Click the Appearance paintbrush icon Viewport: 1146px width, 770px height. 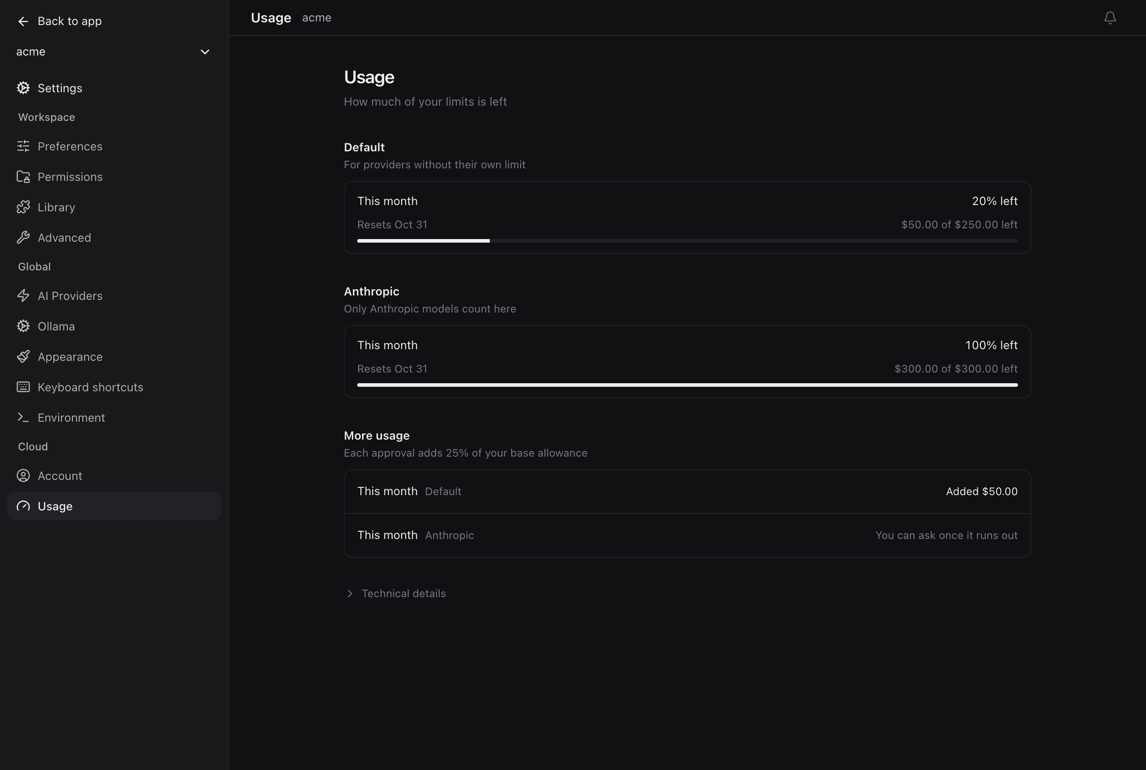[23, 356]
